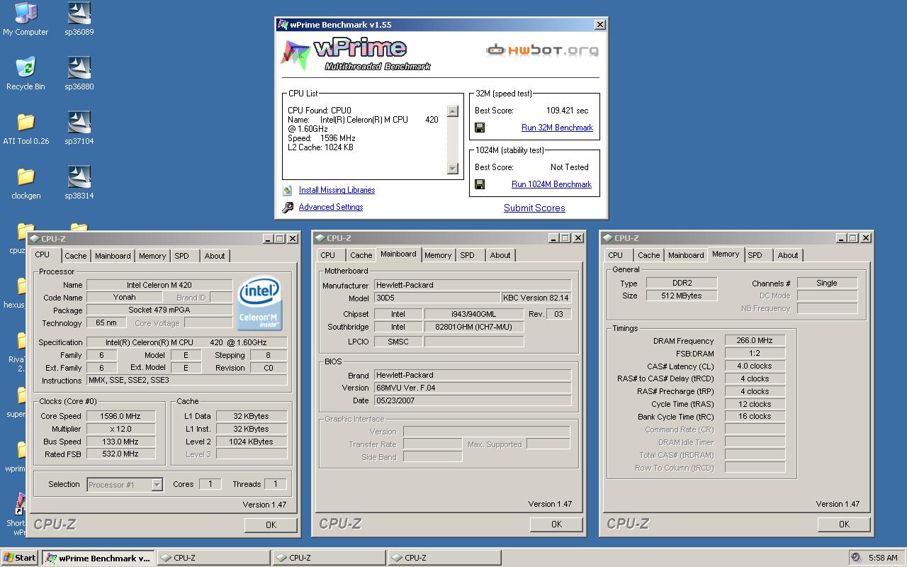This screenshot has width=907, height=567.
Task: Select the third CPU-Z taskbar button
Action: coord(444,558)
